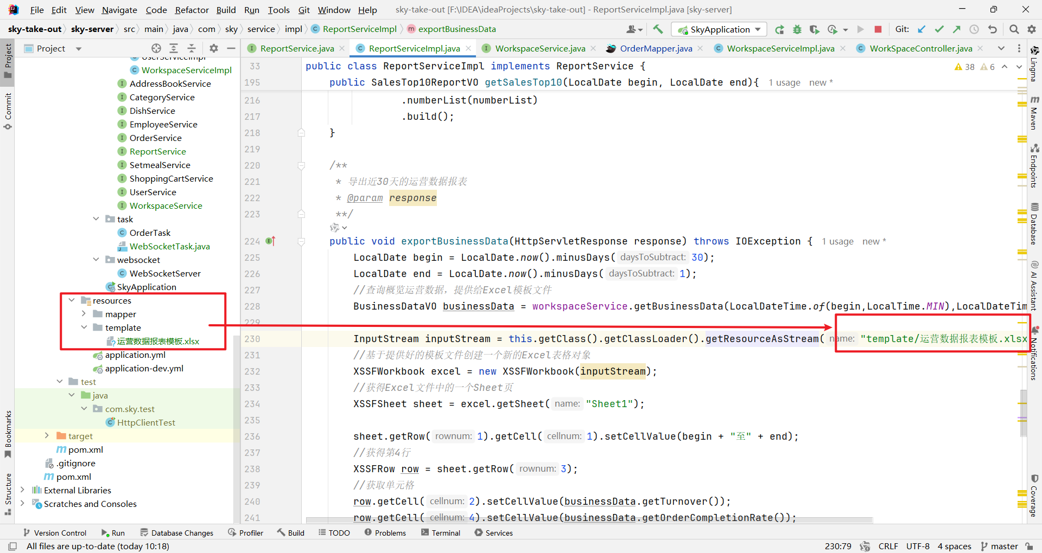The image size is (1042, 553).
Task: Expand all in Project panel
Action: [174, 48]
